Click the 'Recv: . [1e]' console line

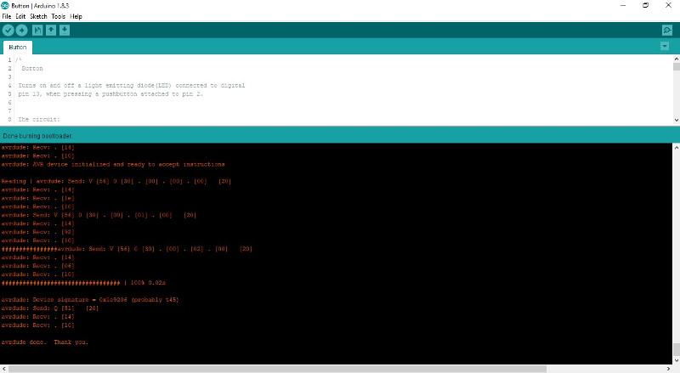[x=37, y=198]
